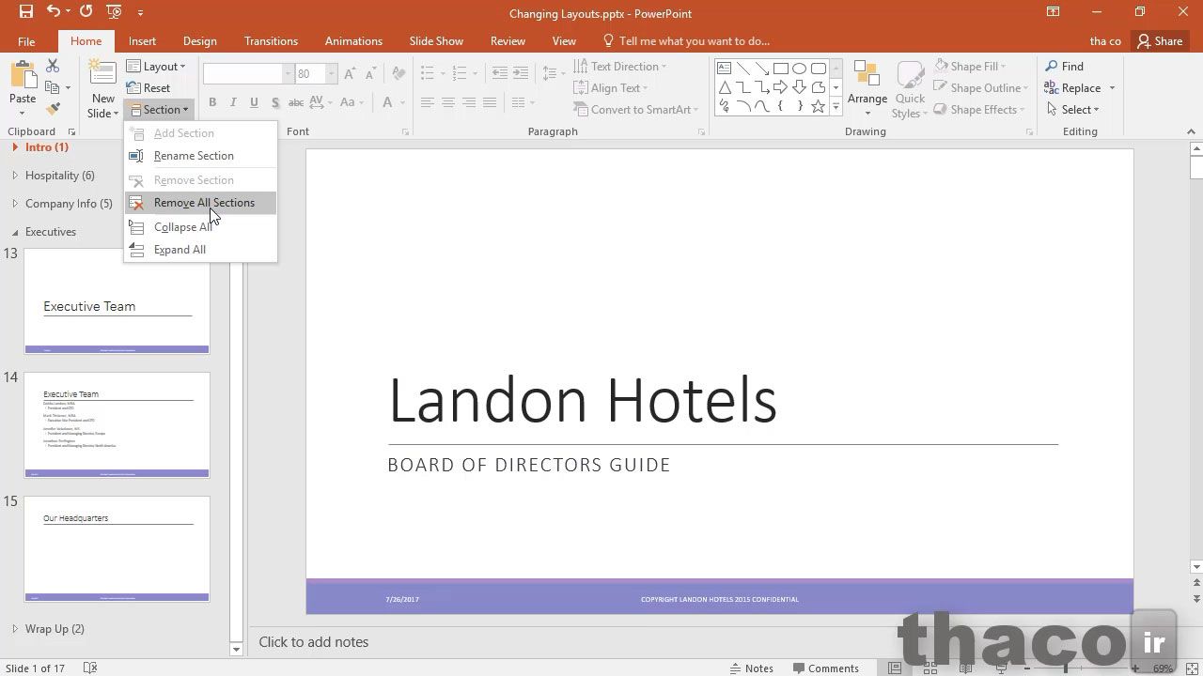This screenshot has width=1203, height=676.
Task: Open Shape Fill color dropdown
Action: point(969,67)
